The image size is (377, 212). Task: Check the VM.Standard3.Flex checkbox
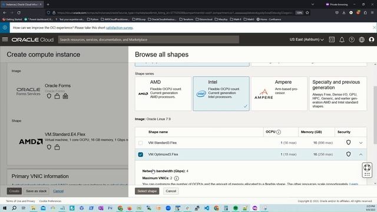click(x=141, y=143)
